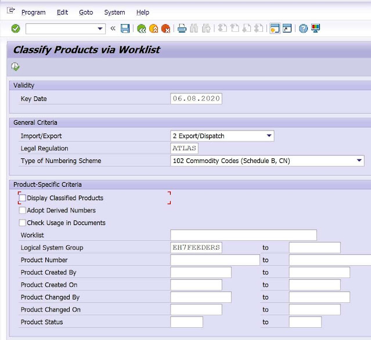
Task: Enable Display Classified Products checkbox
Action: [x=23, y=198]
